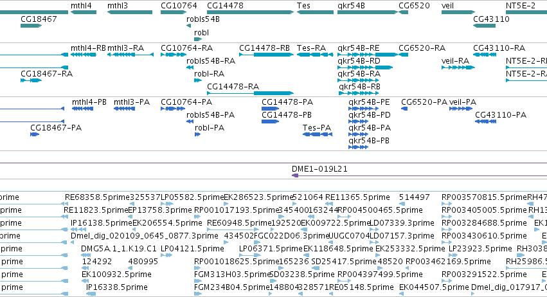Select transcript CG43110-RA
The image size is (547, 297).
coord(499,48)
